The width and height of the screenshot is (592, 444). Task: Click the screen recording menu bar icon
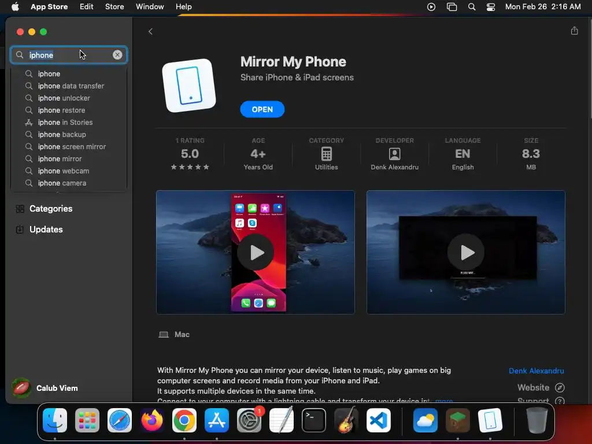[x=431, y=7]
